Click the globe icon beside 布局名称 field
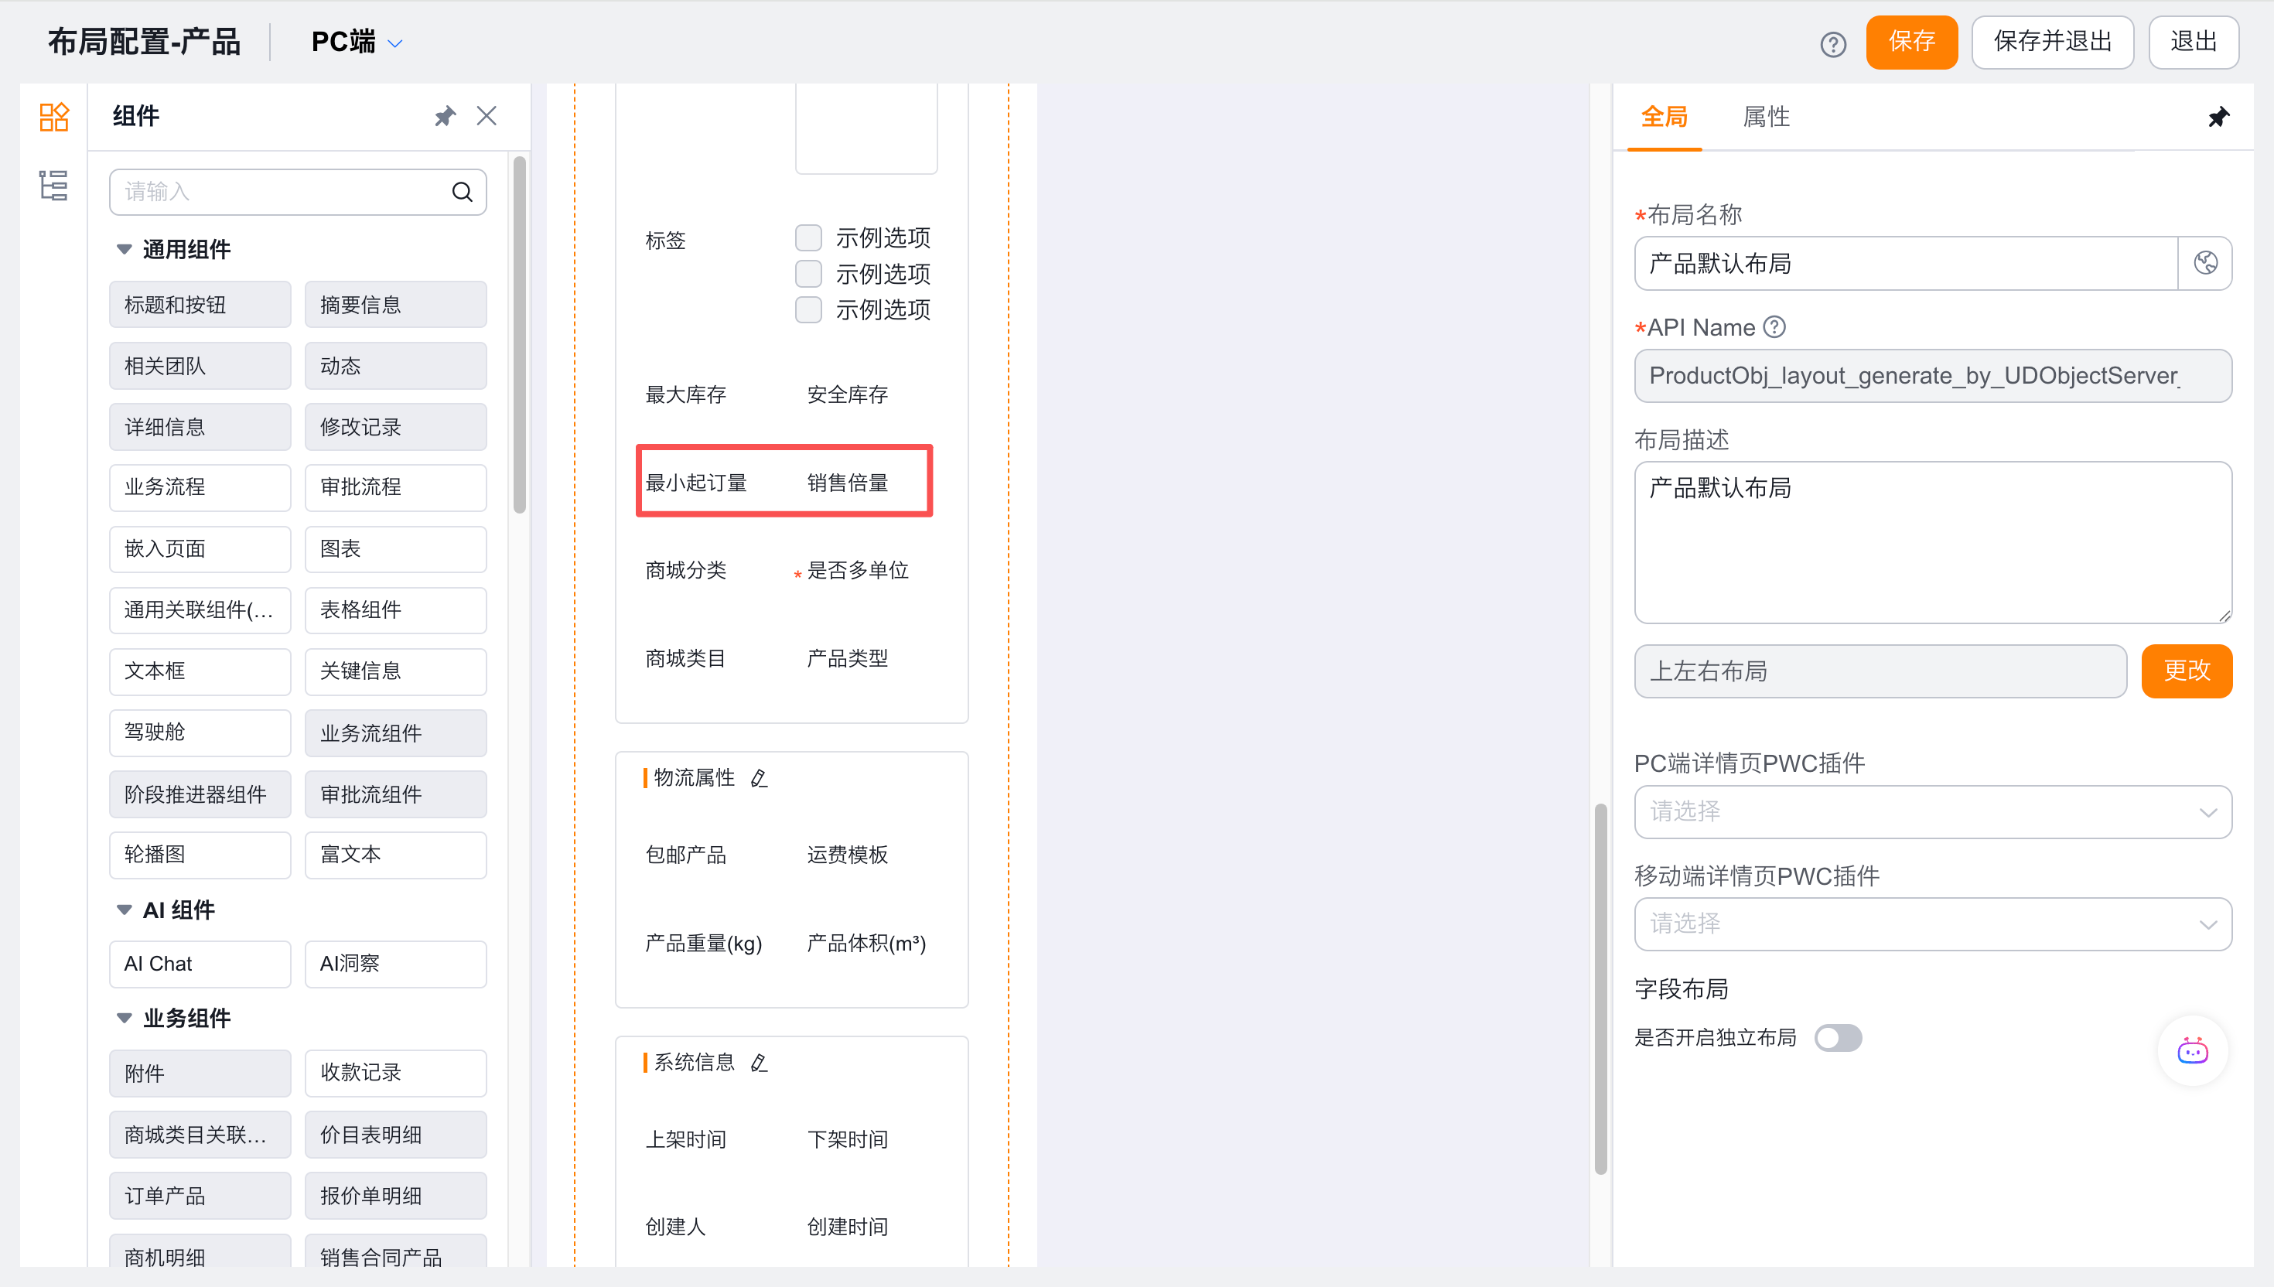 tap(2205, 264)
